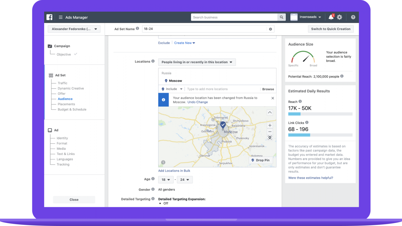Select Budget & Schedule in the sidebar

pyautogui.click(x=72, y=109)
